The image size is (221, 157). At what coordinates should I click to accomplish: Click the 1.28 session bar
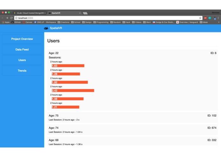coord(66,74)
